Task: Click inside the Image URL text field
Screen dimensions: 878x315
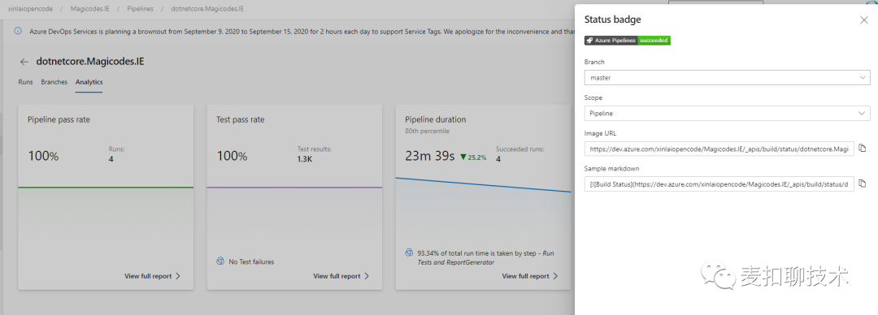Action: pyautogui.click(x=719, y=149)
